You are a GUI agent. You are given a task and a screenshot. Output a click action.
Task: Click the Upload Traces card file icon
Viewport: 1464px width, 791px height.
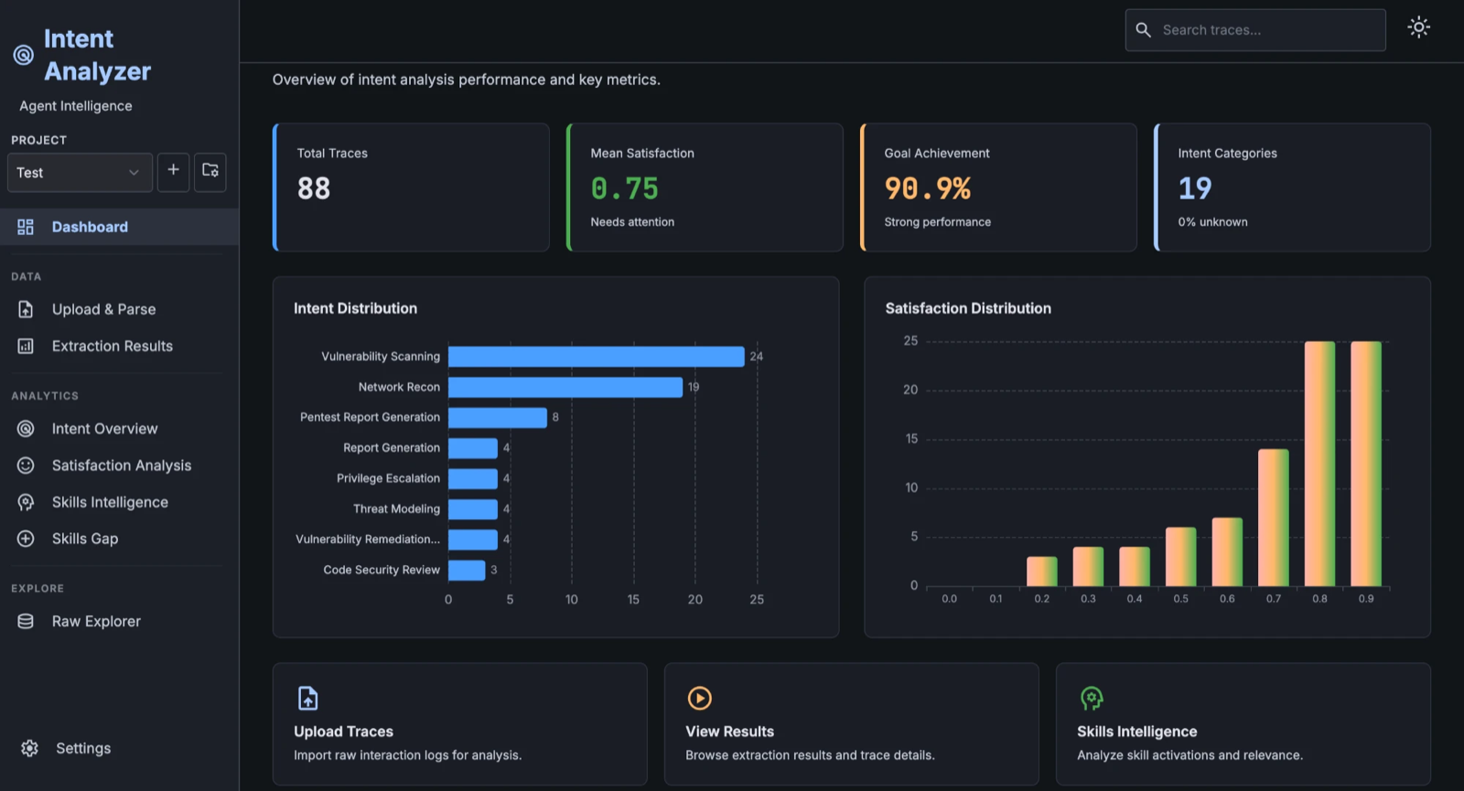[308, 698]
